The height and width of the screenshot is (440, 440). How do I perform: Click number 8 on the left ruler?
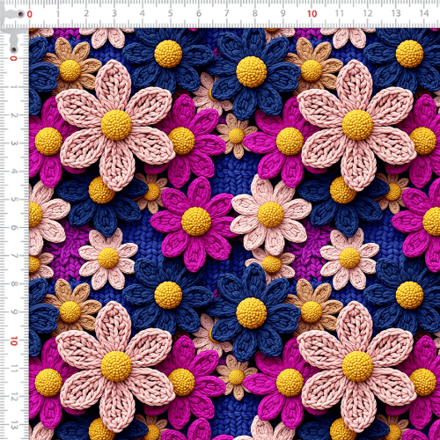14,284
